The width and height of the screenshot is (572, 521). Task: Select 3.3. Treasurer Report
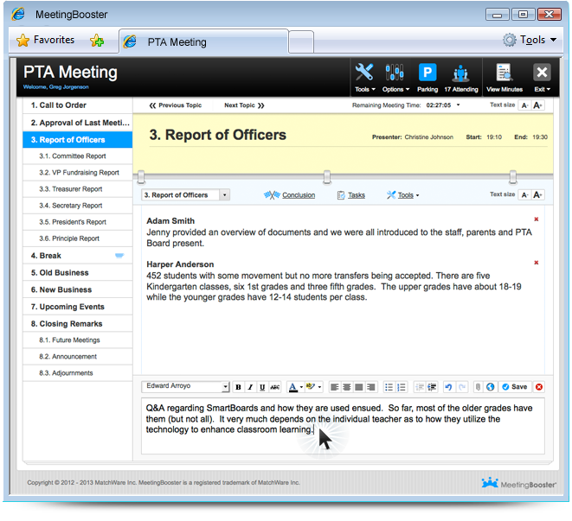coord(77,189)
